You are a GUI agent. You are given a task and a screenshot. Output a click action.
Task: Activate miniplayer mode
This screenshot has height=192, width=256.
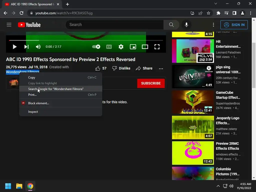tap(133, 47)
